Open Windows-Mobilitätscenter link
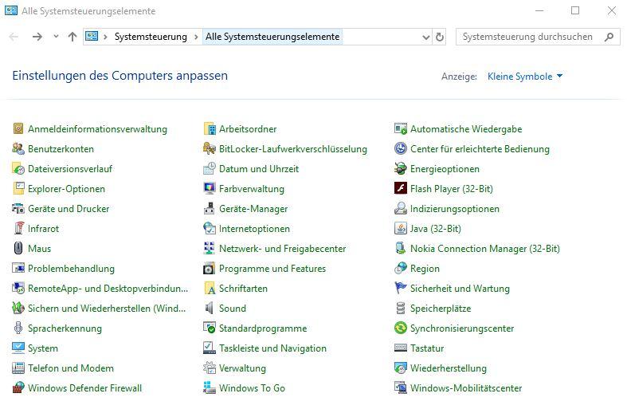 [x=466, y=388]
